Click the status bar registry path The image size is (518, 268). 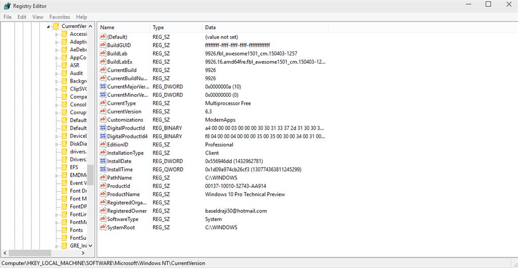coord(103,263)
